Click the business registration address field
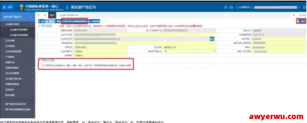This screenshot has width=307, height=123. pos(144,43)
